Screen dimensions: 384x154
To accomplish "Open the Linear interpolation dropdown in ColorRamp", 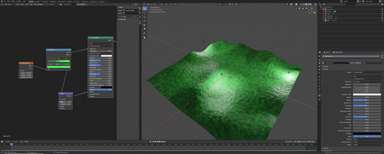I will click(x=67, y=58).
